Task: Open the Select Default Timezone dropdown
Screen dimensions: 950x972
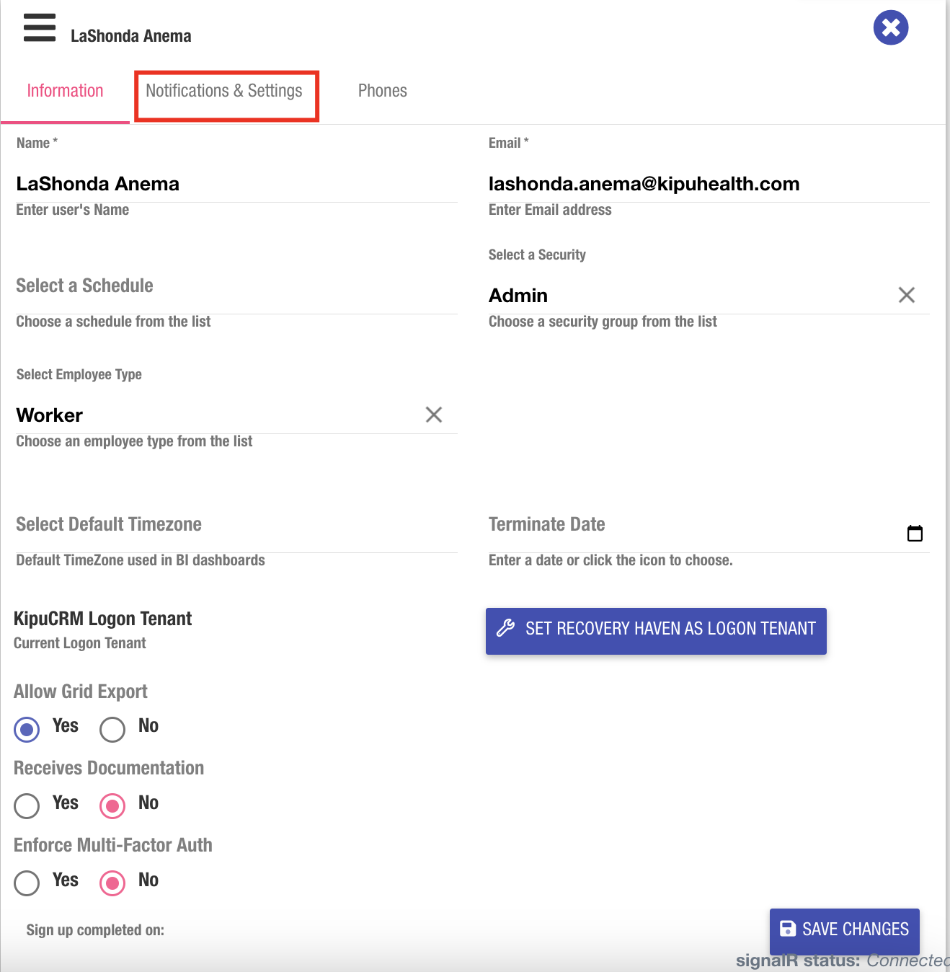Action: (x=236, y=525)
